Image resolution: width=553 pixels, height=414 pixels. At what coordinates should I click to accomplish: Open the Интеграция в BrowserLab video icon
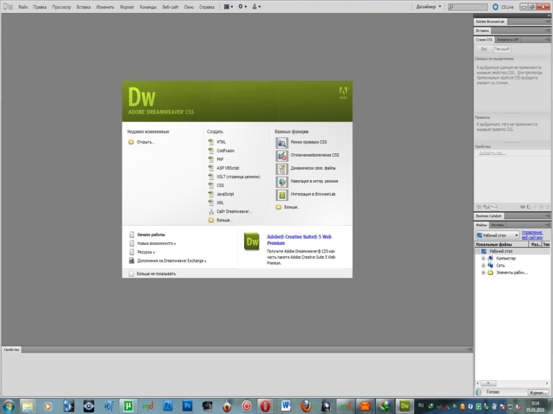[282, 195]
